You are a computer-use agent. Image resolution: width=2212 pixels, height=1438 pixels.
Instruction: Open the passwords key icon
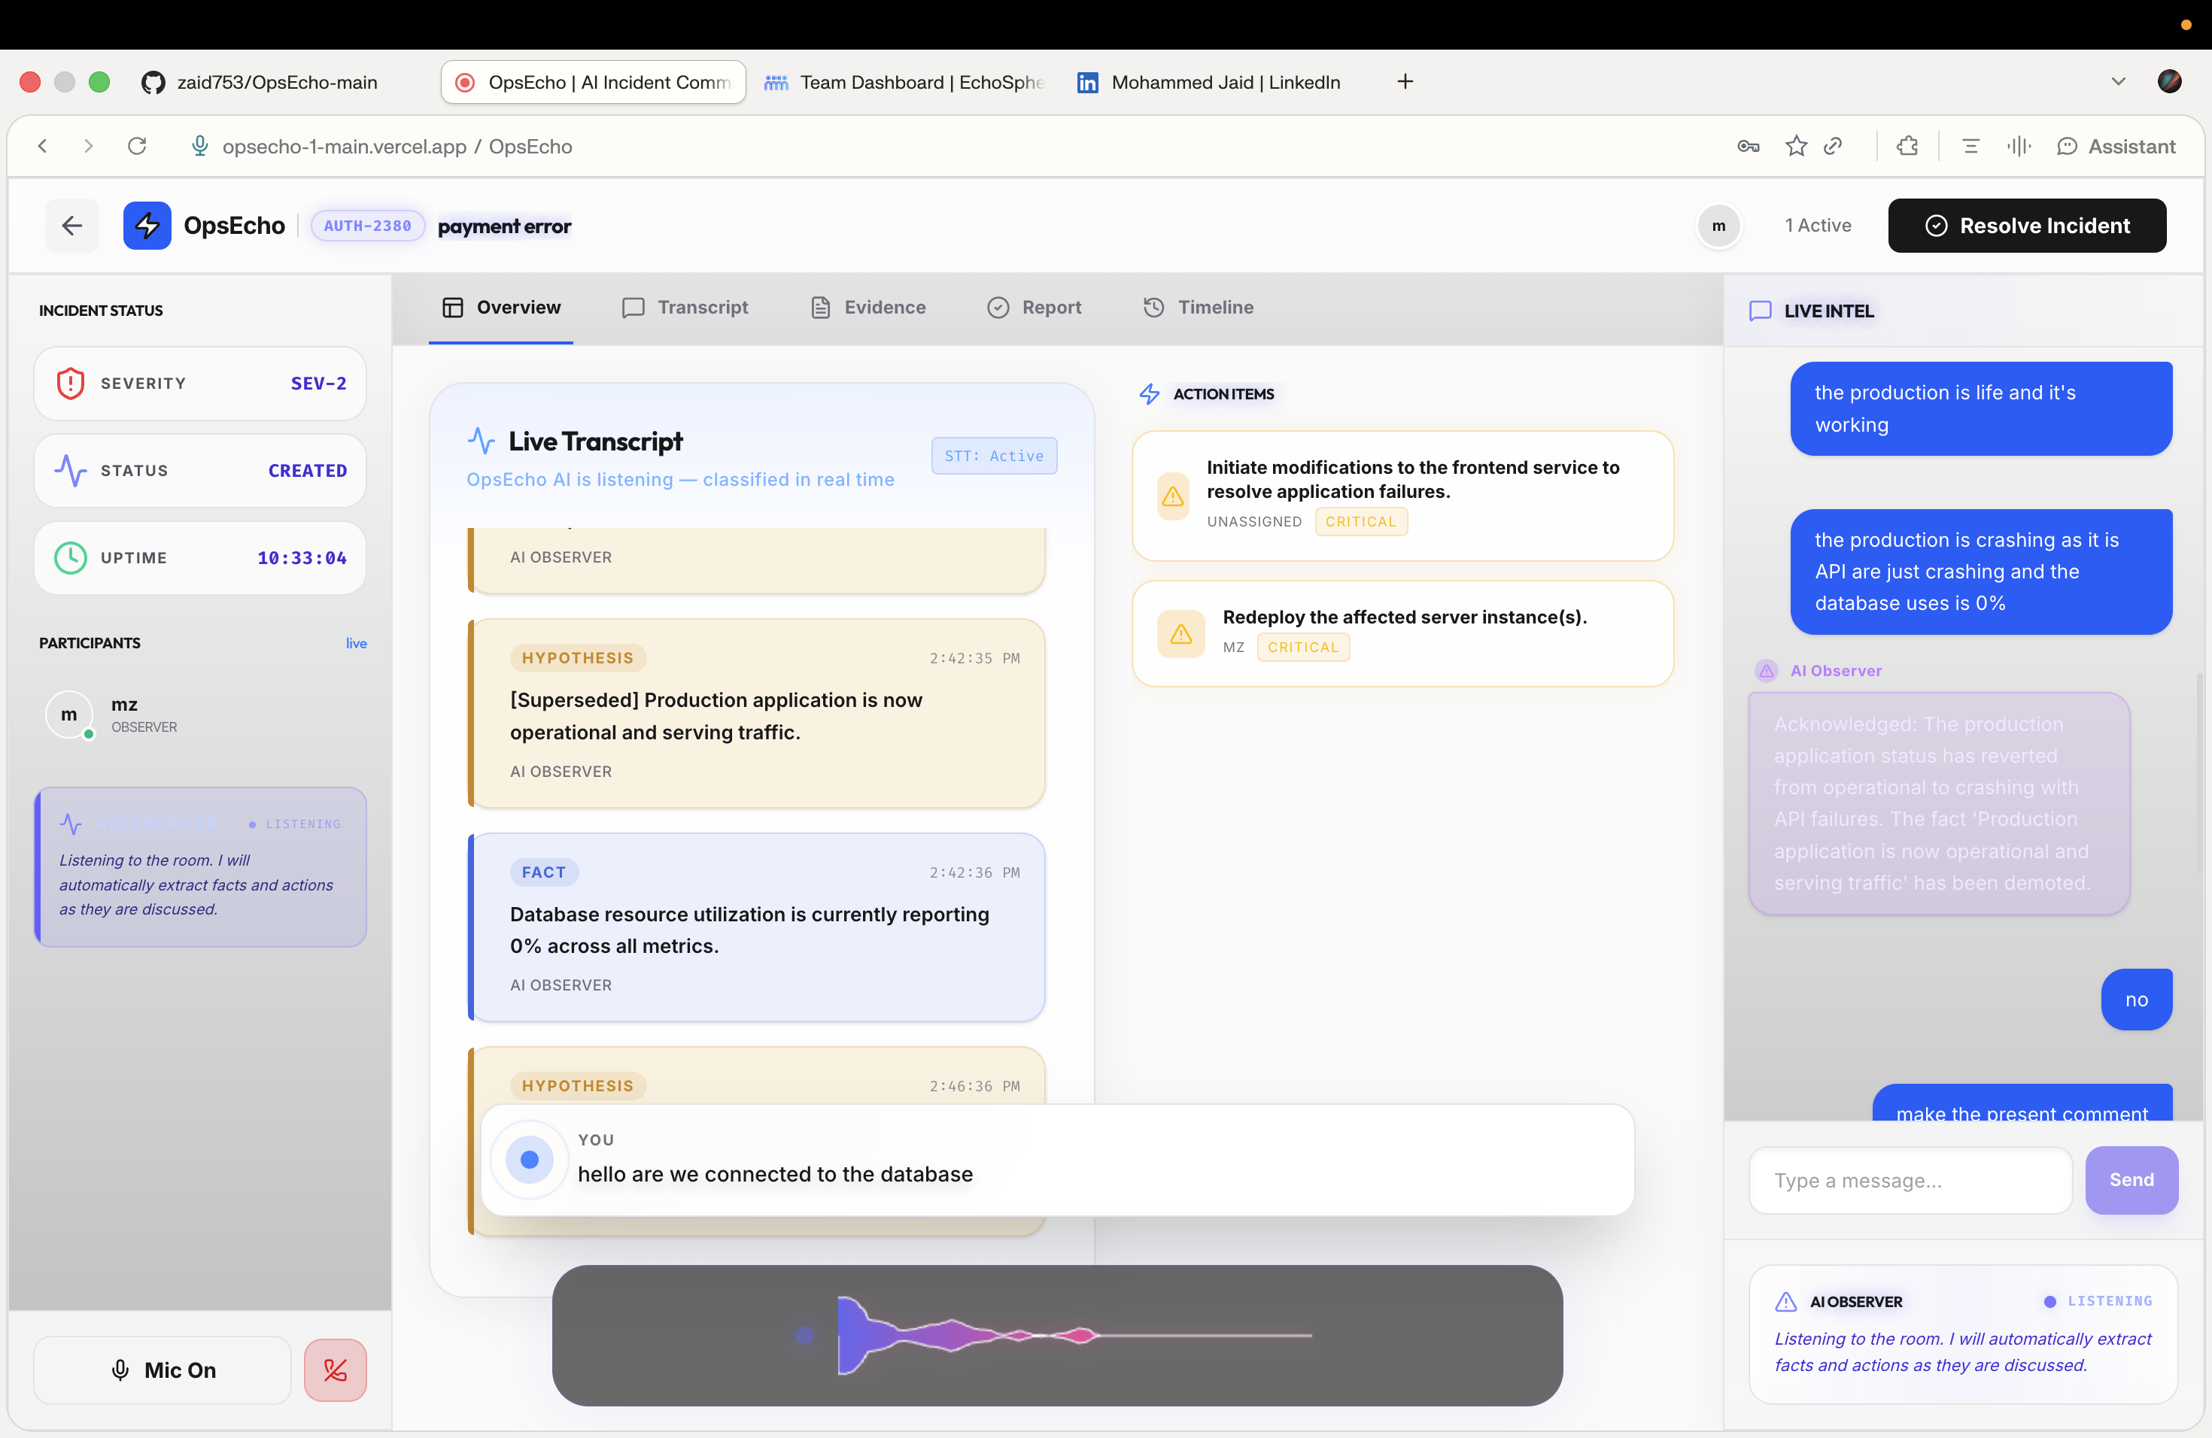pyautogui.click(x=1749, y=146)
